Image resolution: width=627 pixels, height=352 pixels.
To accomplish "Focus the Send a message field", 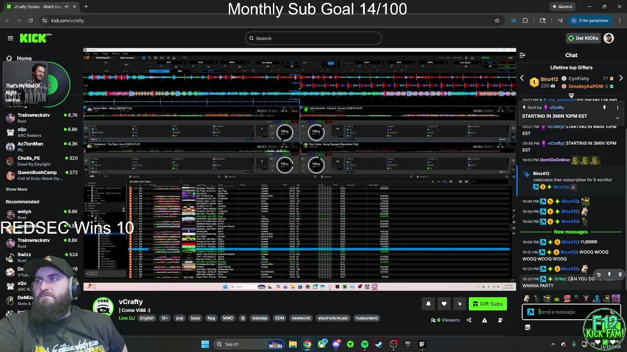I will tap(571, 312).
